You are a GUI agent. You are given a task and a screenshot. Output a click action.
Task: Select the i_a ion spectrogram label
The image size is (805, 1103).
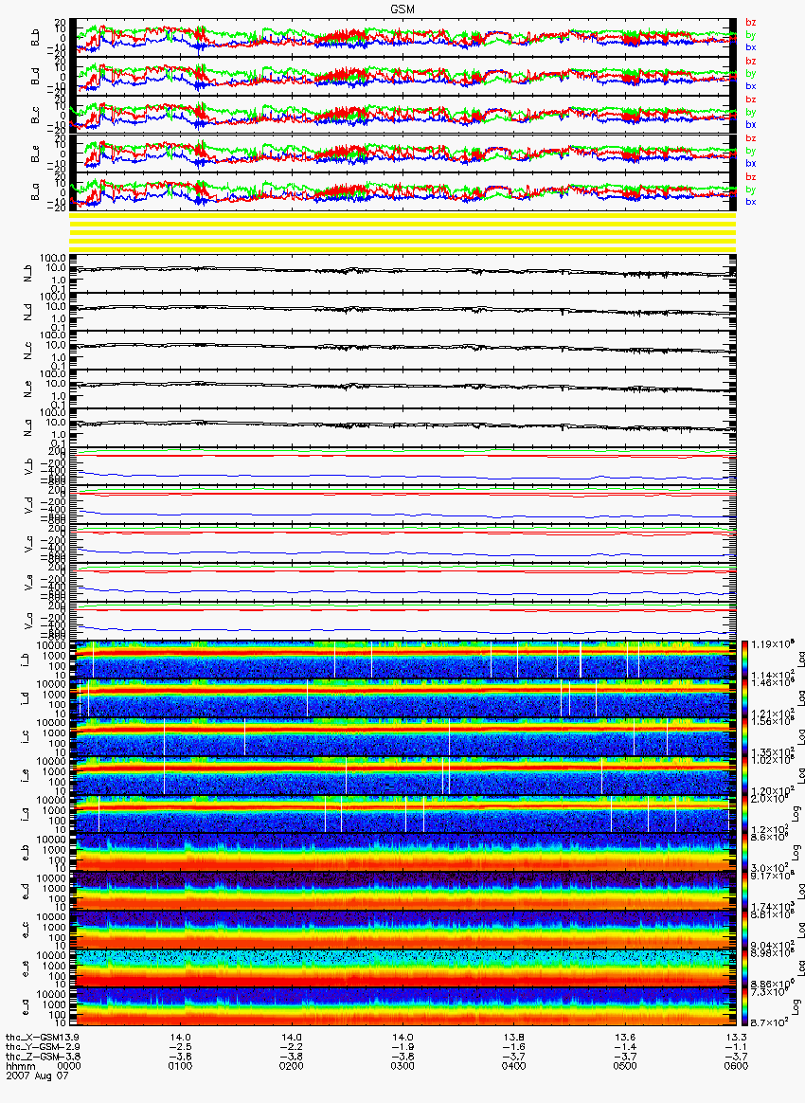click(25, 815)
